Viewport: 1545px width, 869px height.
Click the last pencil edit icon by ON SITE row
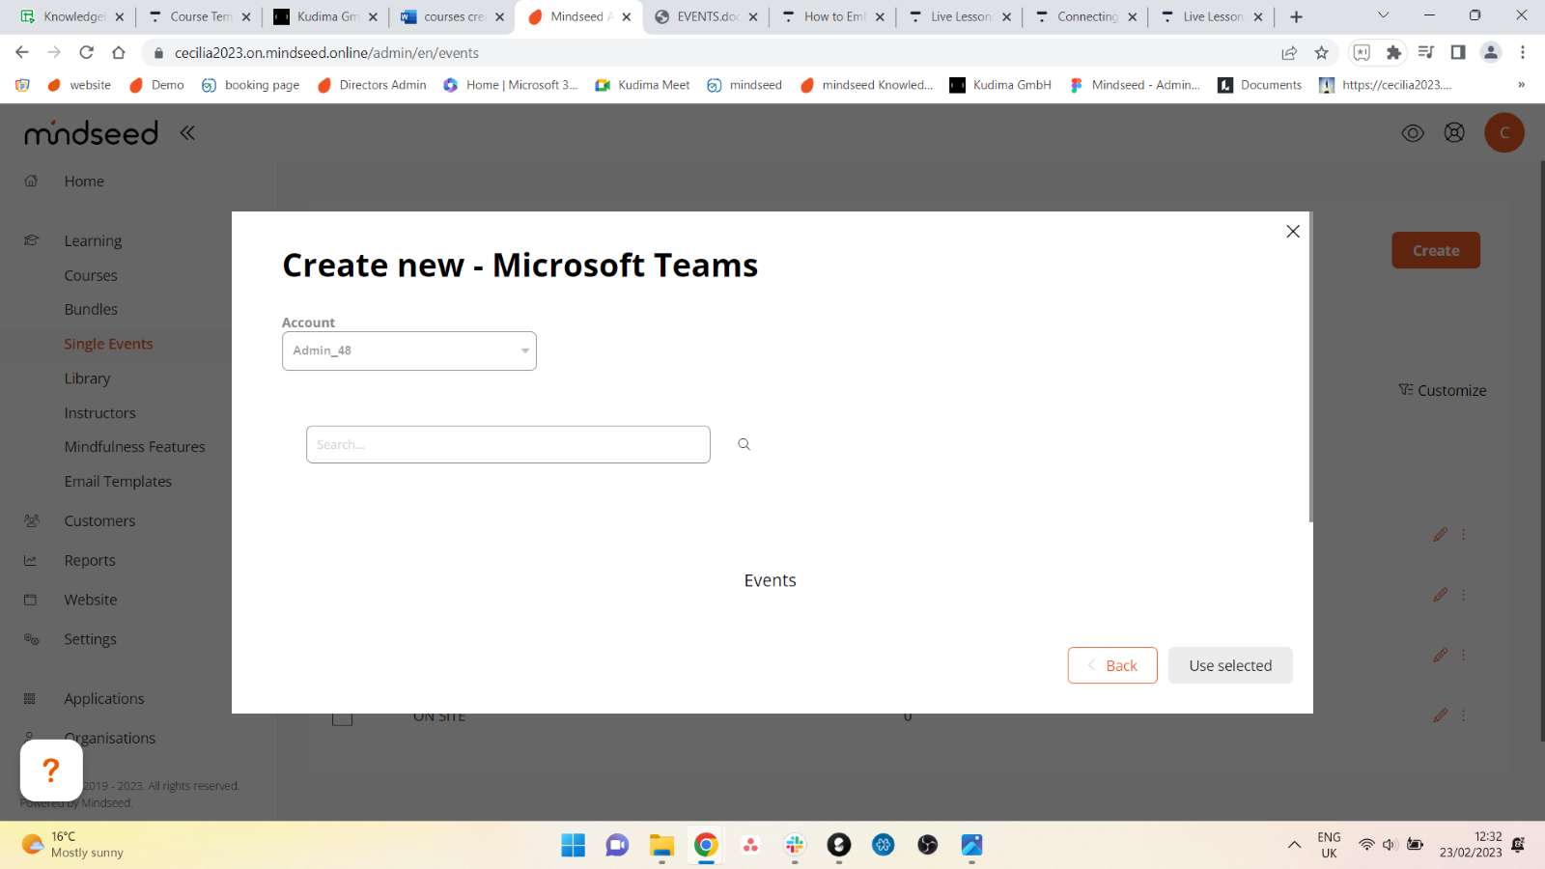pos(1441,715)
